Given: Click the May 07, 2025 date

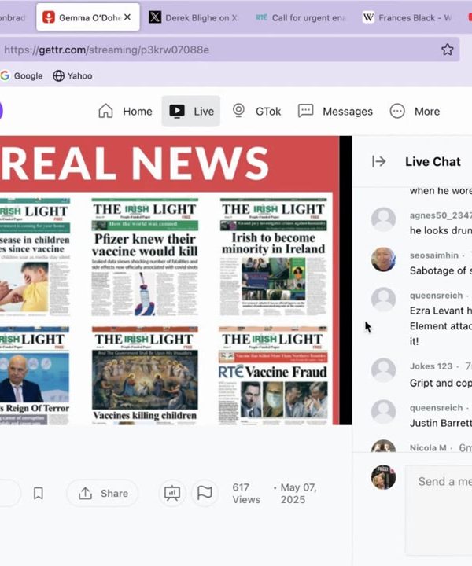Looking at the screenshot, I should point(298,494).
